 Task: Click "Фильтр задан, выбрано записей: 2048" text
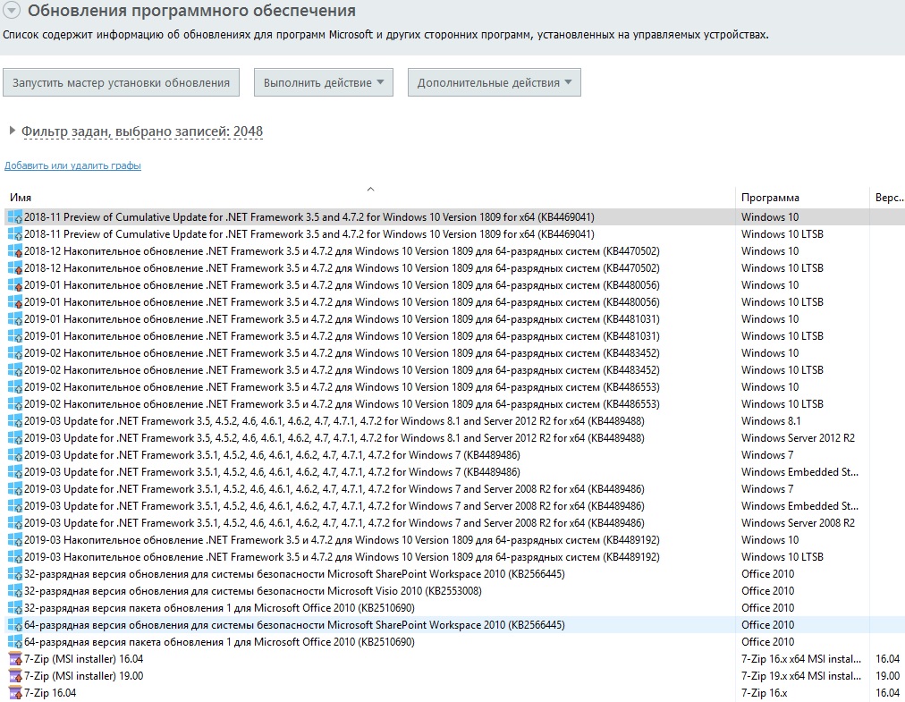142,131
